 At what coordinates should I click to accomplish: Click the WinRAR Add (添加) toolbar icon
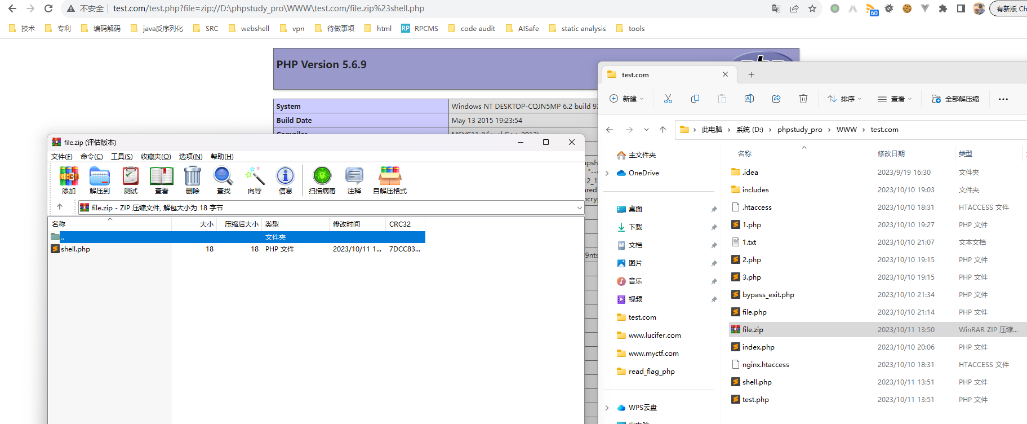(x=69, y=176)
